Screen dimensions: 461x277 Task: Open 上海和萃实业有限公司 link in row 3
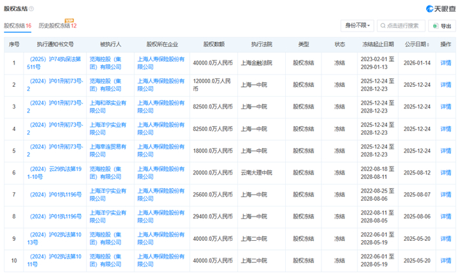click(x=108, y=107)
